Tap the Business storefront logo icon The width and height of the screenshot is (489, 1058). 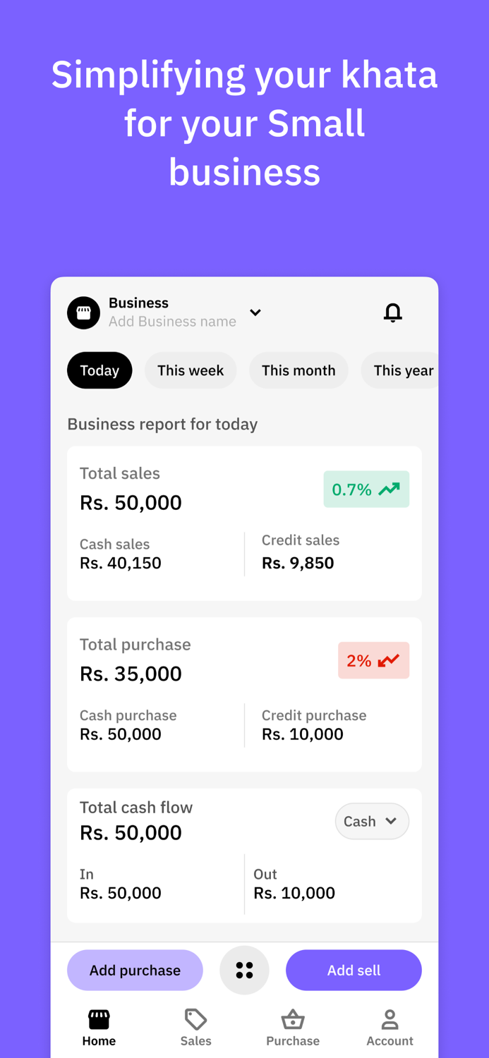(x=84, y=312)
